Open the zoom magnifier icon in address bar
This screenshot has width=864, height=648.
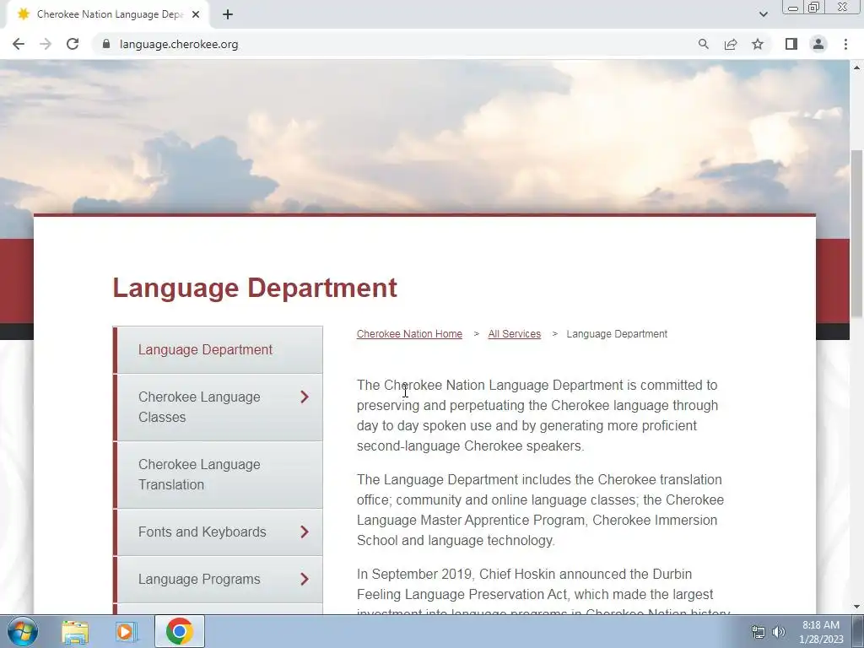tap(703, 44)
